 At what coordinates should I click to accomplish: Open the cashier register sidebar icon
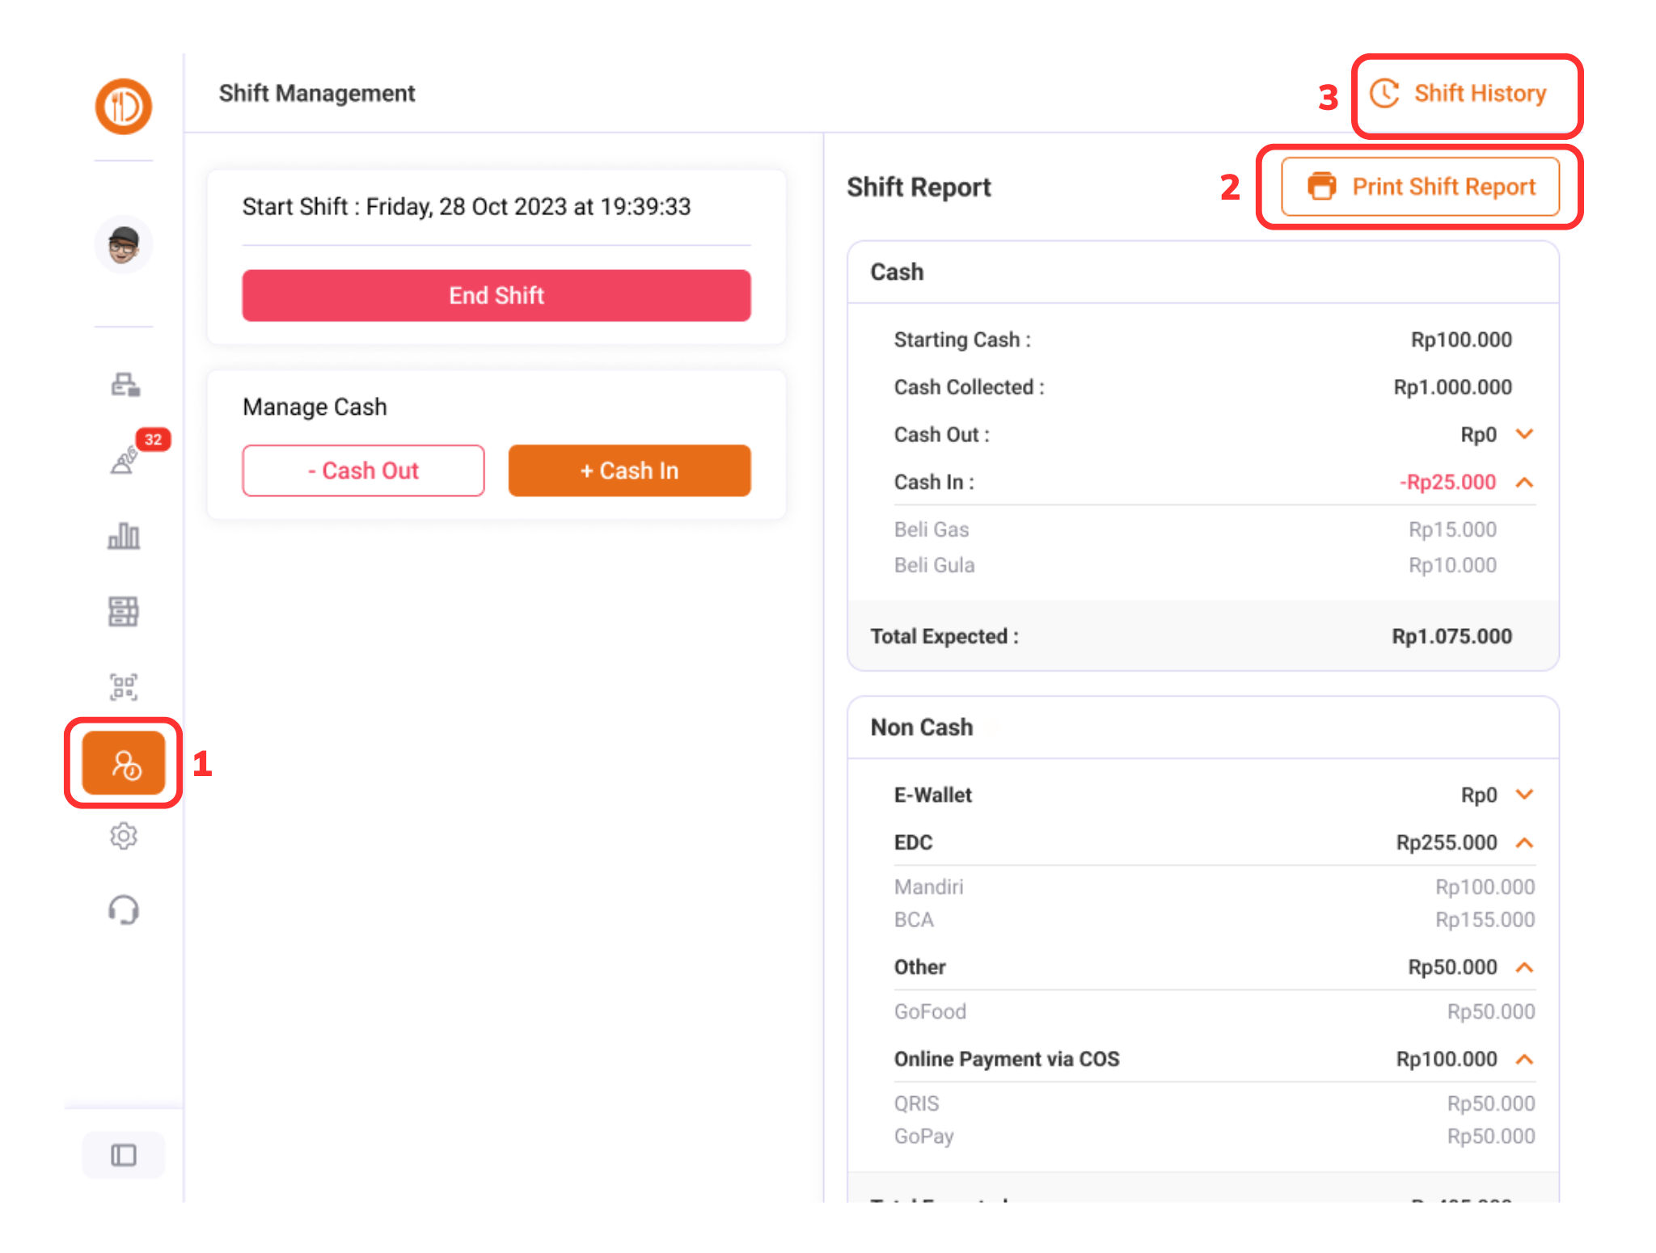(125, 385)
